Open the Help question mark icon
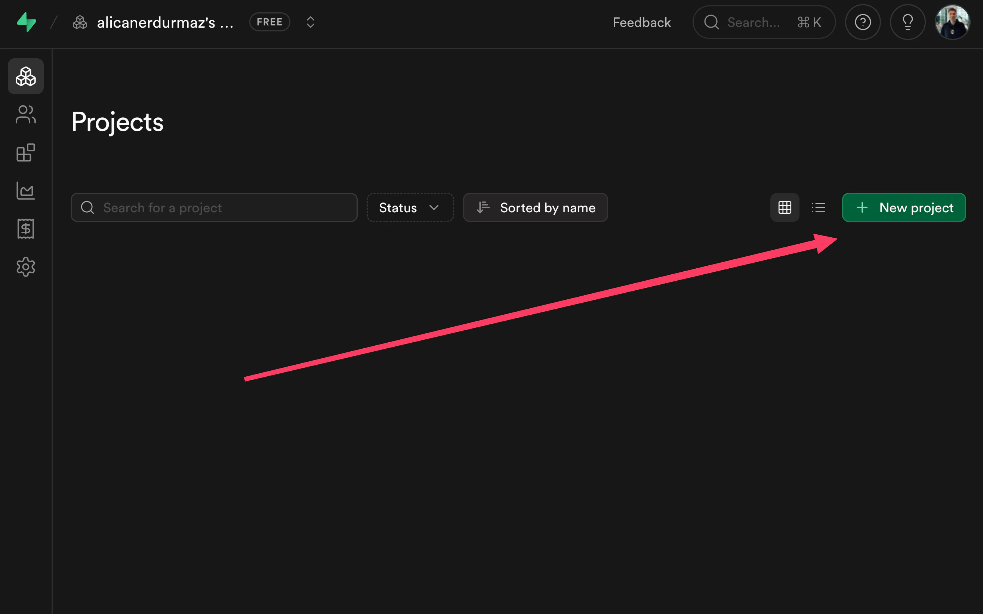983x614 pixels. (863, 22)
